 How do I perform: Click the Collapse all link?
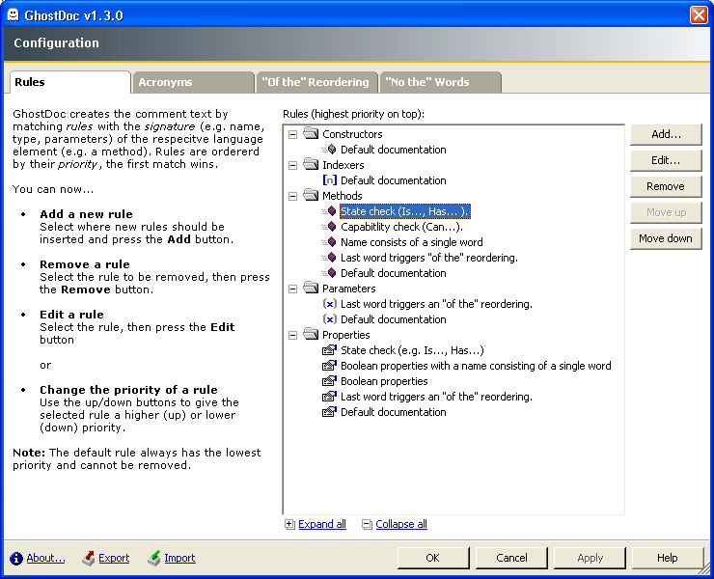(x=401, y=524)
